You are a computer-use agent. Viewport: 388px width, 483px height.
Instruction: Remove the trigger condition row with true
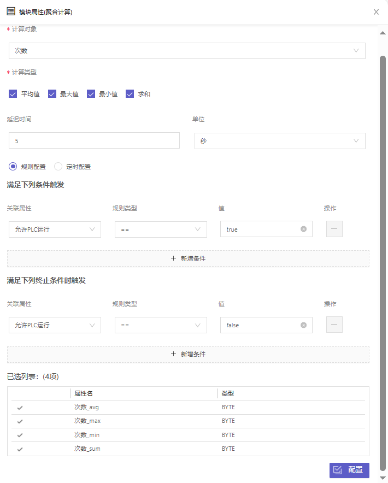click(334, 229)
